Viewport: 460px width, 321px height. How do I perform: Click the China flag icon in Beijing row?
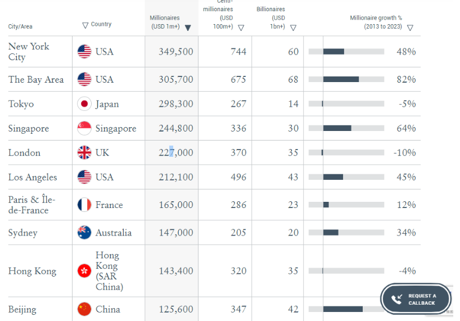[84, 309]
